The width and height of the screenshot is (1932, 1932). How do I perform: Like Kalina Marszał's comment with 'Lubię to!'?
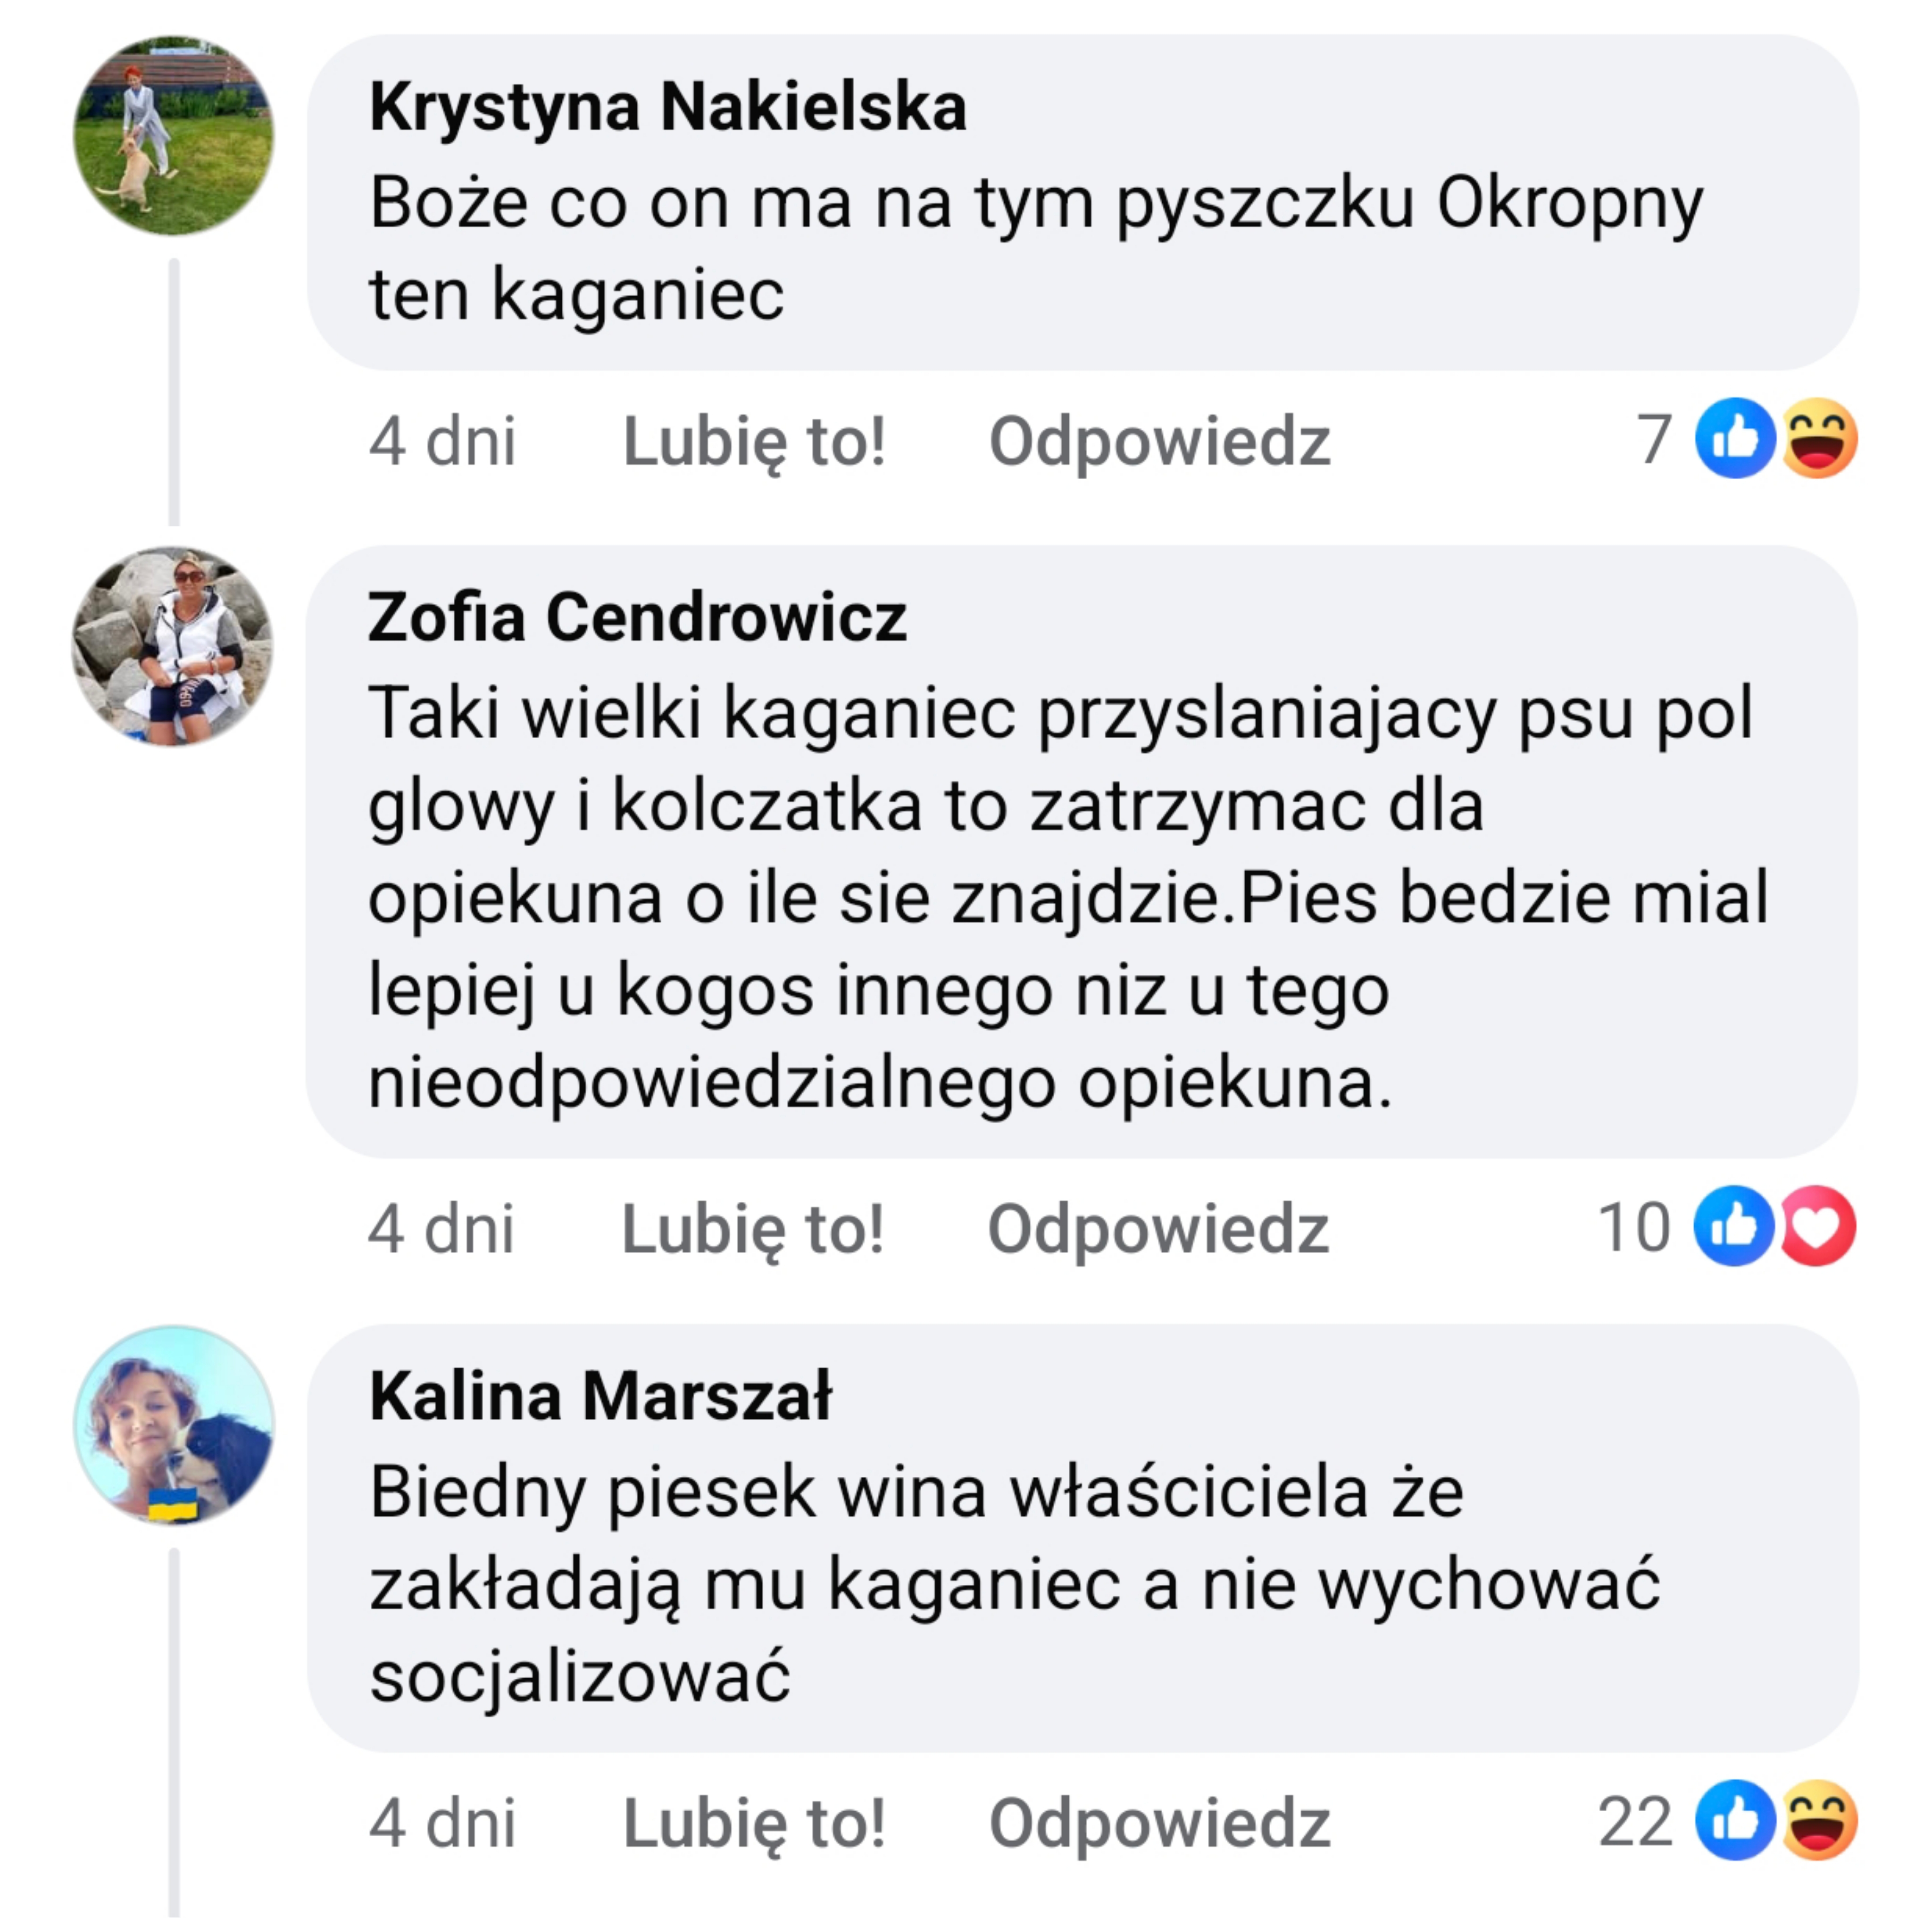[754, 1822]
